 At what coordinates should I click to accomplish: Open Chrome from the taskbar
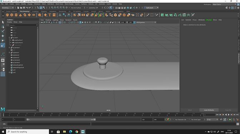pyautogui.click(x=77, y=132)
